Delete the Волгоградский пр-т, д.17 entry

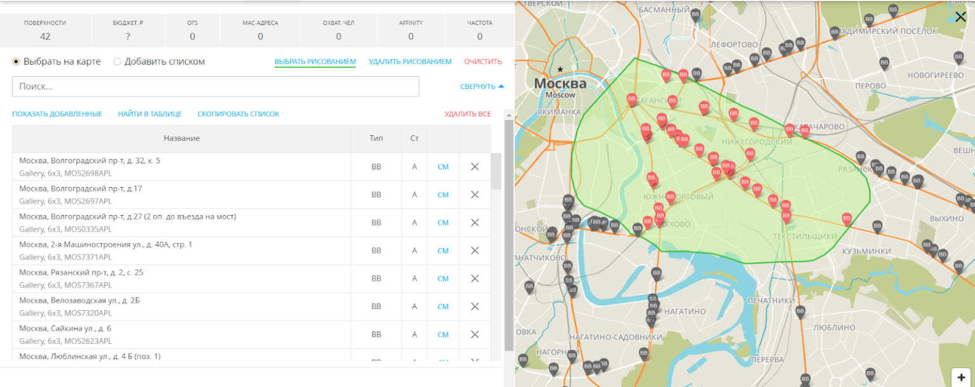(474, 195)
